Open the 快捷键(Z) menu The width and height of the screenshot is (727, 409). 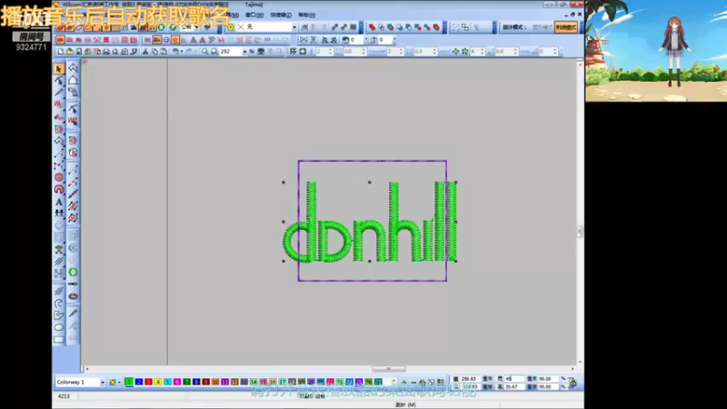click(281, 15)
